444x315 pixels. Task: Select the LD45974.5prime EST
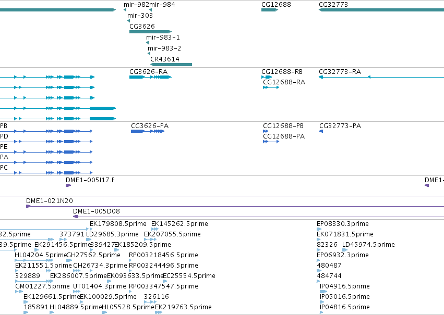click(345, 250)
